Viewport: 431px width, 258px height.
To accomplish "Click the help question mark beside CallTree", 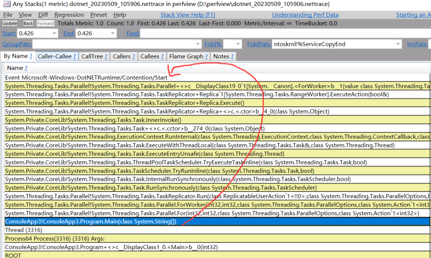I will coord(106,57).
